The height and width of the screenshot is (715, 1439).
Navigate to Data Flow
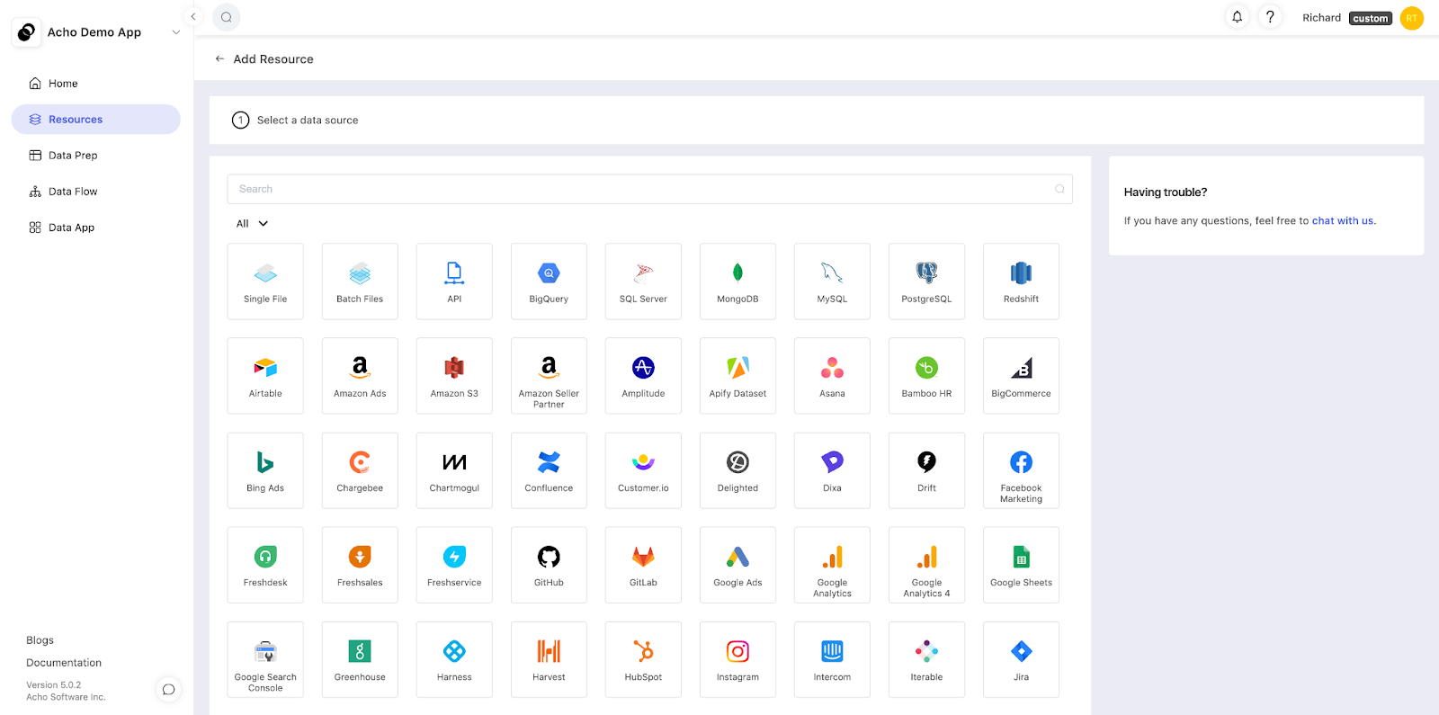point(95,192)
